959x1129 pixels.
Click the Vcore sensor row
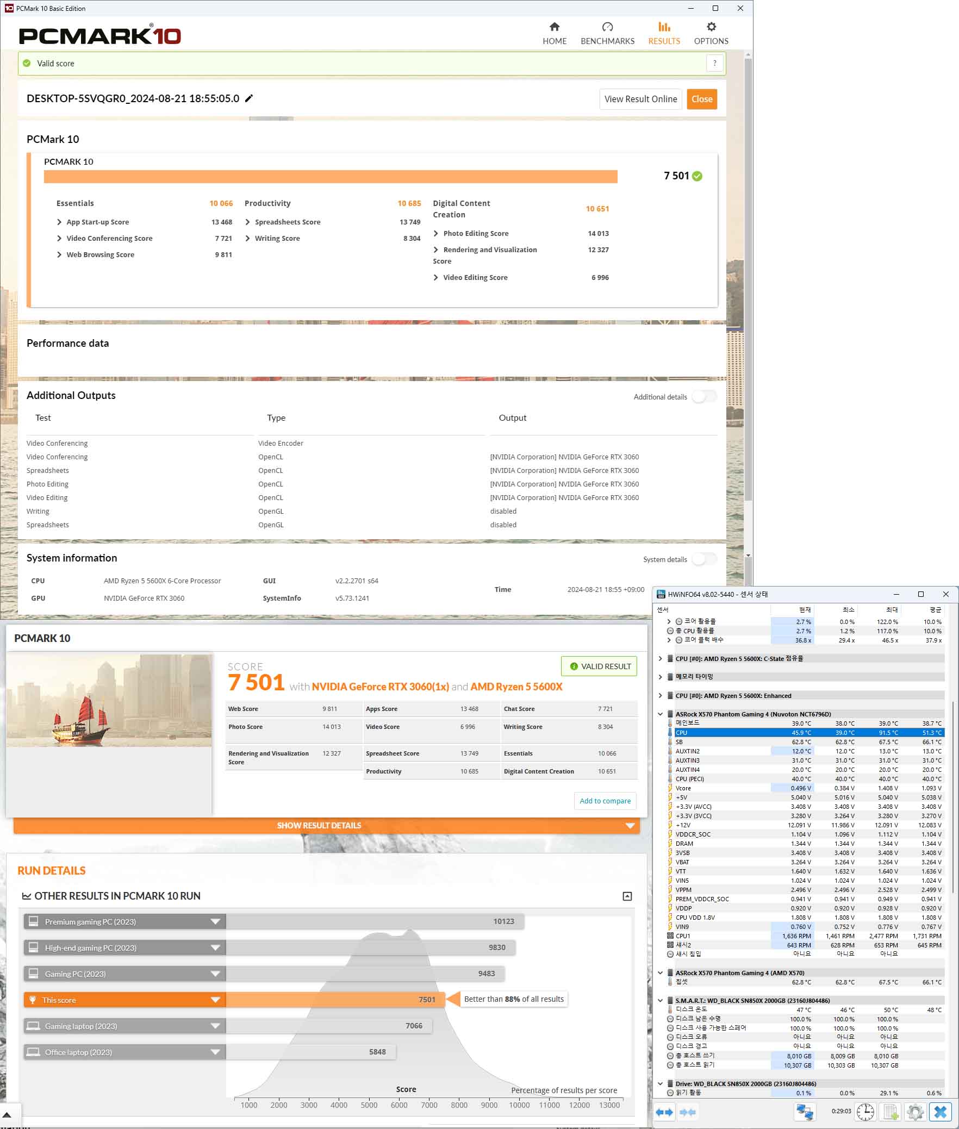coord(806,788)
